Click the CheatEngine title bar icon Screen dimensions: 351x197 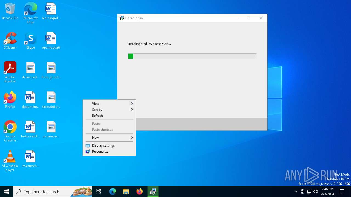tap(122, 18)
